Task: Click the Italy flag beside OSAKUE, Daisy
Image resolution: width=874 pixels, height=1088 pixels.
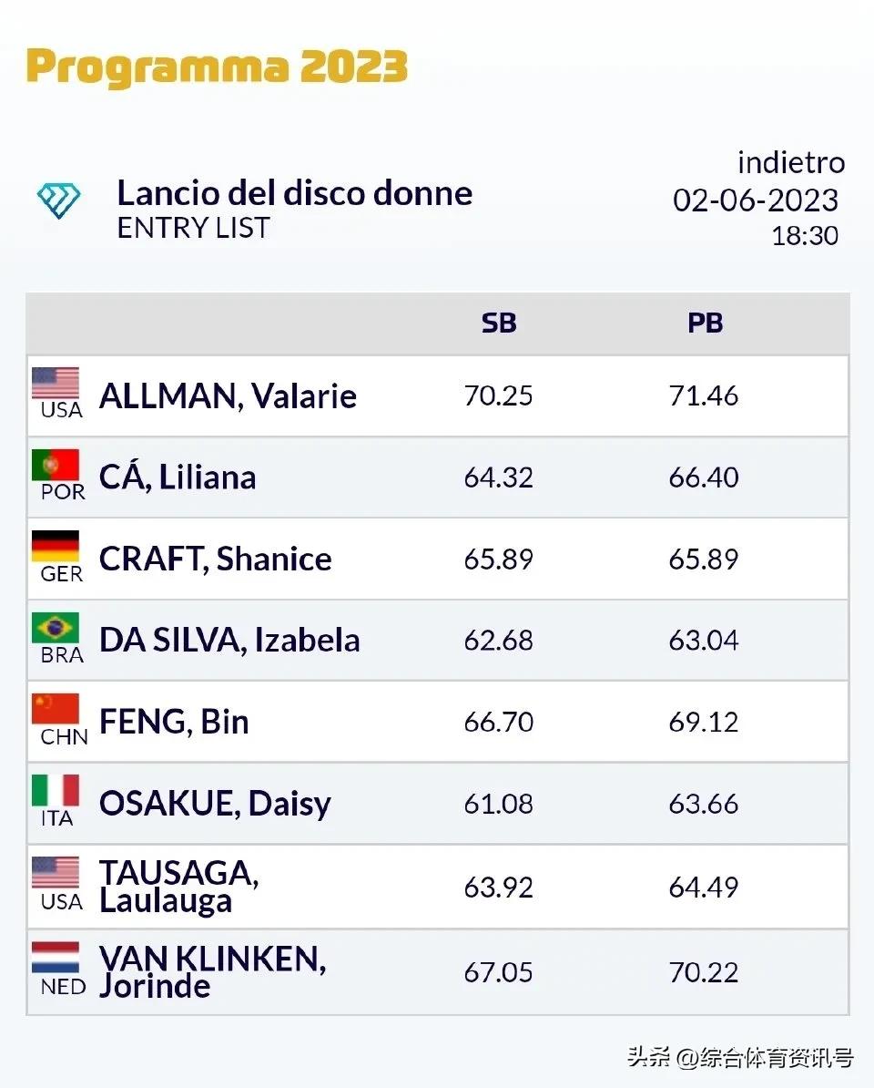Action: 56,790
